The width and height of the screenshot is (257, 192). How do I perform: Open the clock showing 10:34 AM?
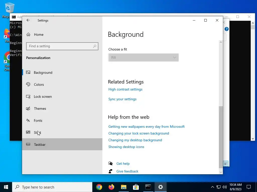pos(235,187)
